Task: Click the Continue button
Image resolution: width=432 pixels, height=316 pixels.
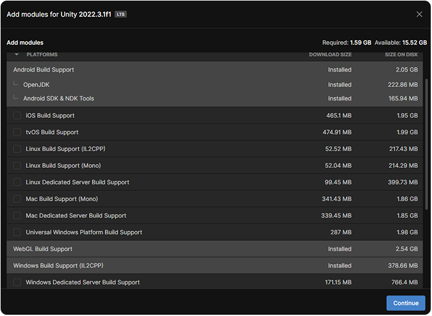Action: click(405, 303)
